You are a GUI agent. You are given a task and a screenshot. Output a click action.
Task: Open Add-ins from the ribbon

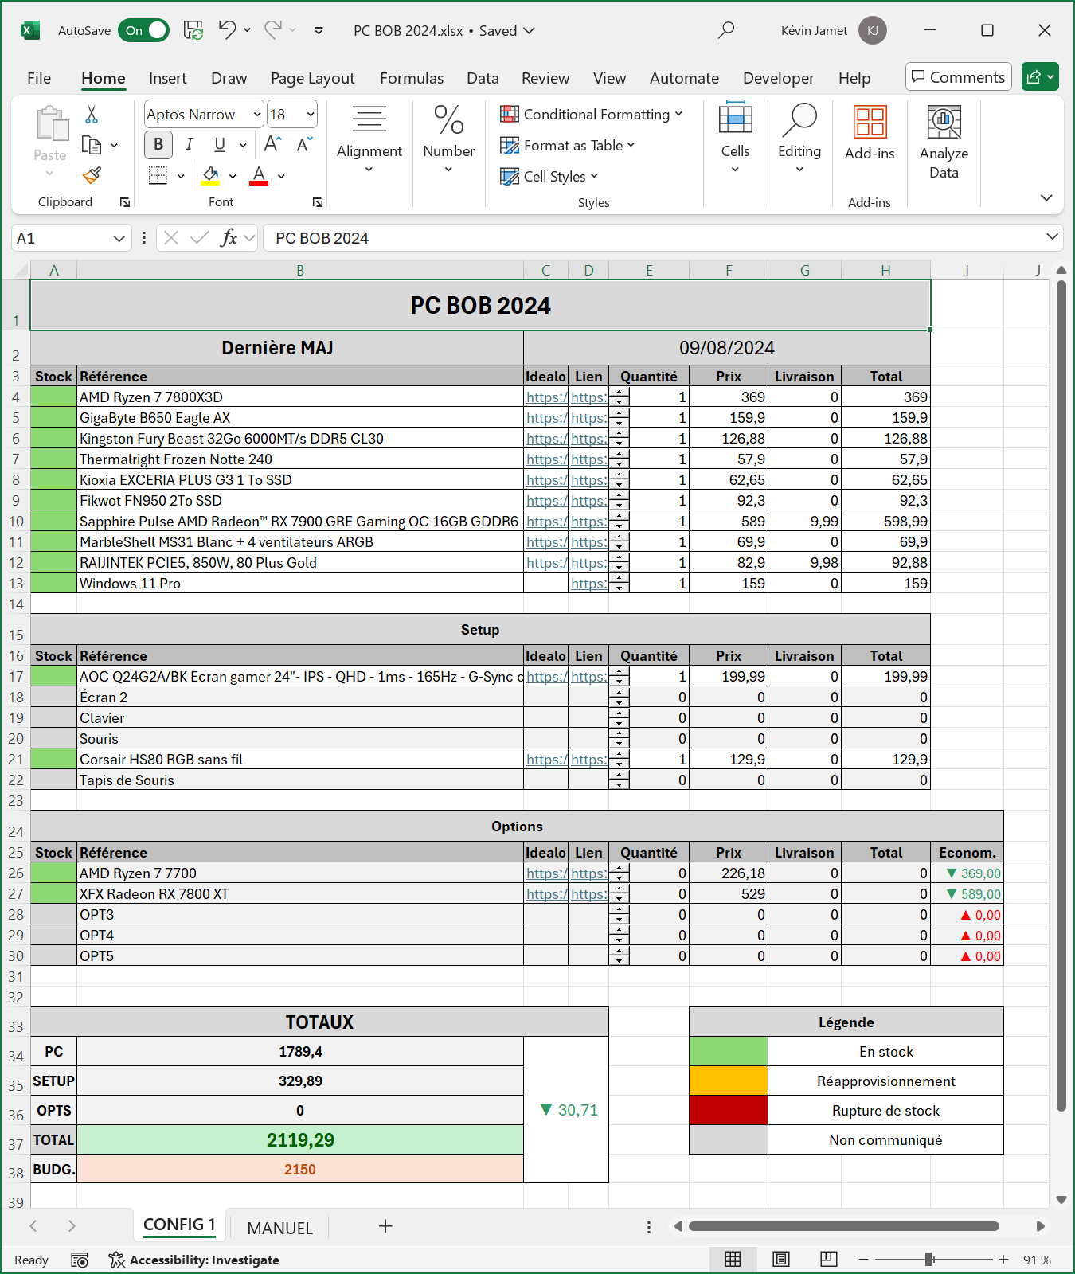[x=870, y=134]
